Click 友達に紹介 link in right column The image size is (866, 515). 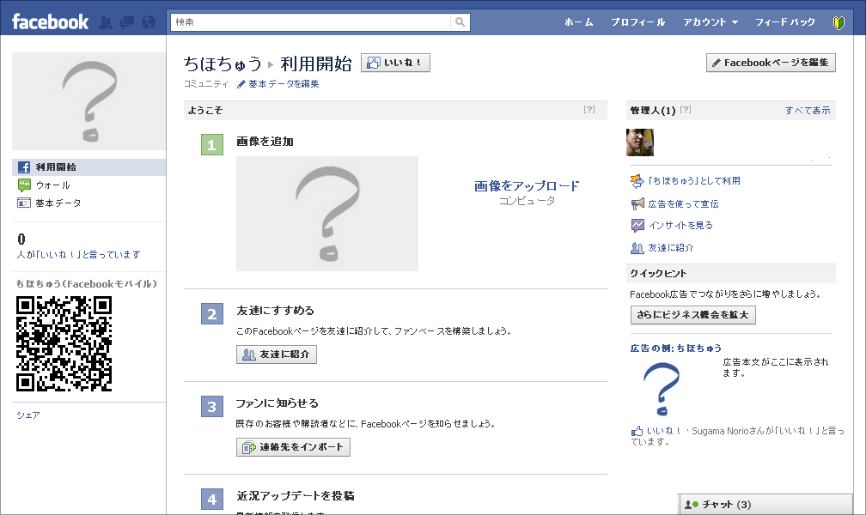670,248
